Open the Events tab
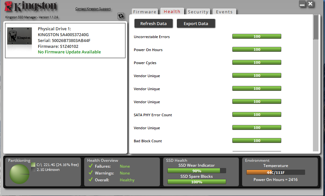The width and height of the screenshot is (325, 196). [224, 12]
